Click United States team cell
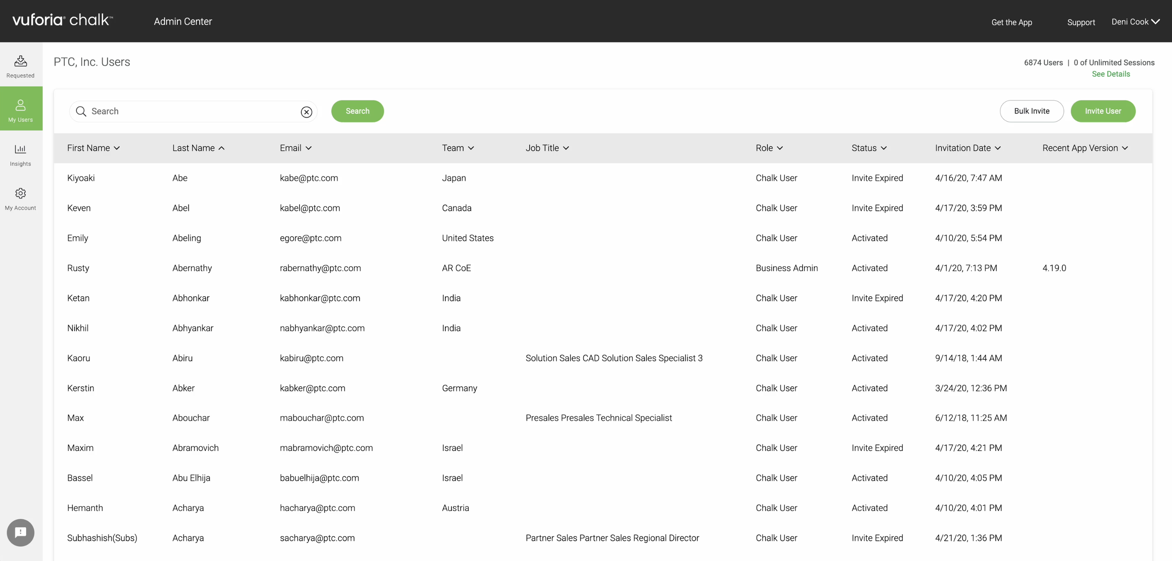The height and width of the screenshot is (561, 1172). click(x=468, y=238)
